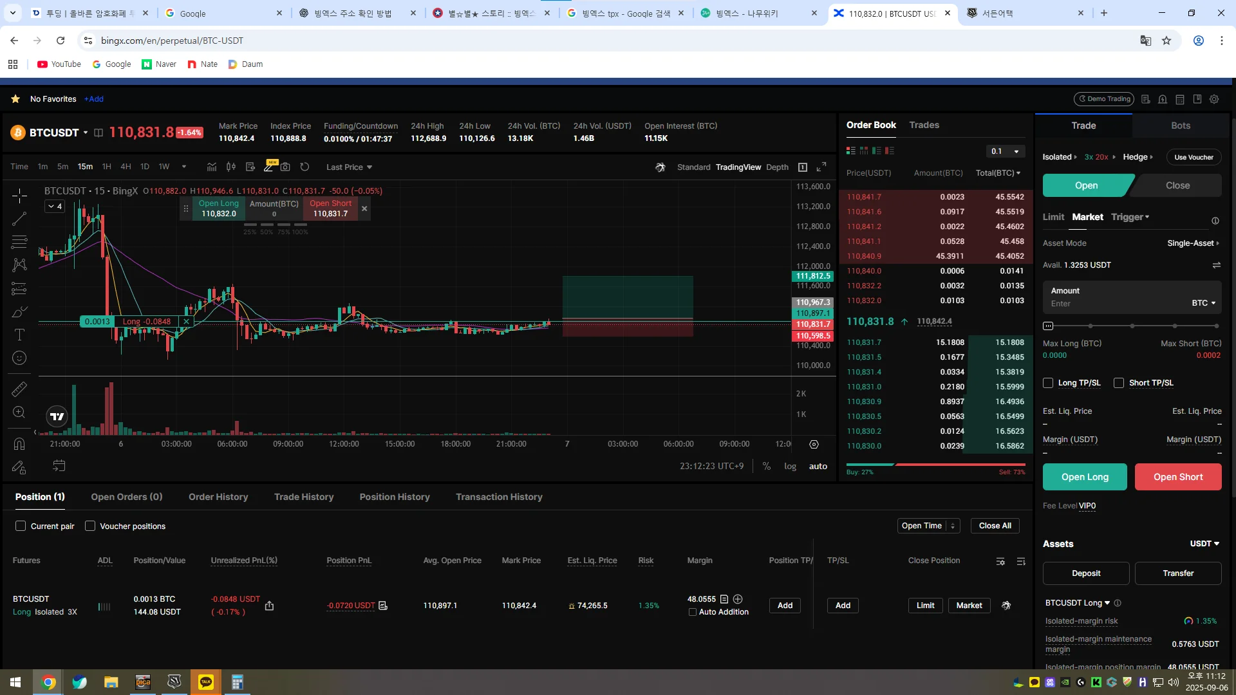
Task: Open Chrome in the Windows taskbar
Action: click(x=48, y=682)
